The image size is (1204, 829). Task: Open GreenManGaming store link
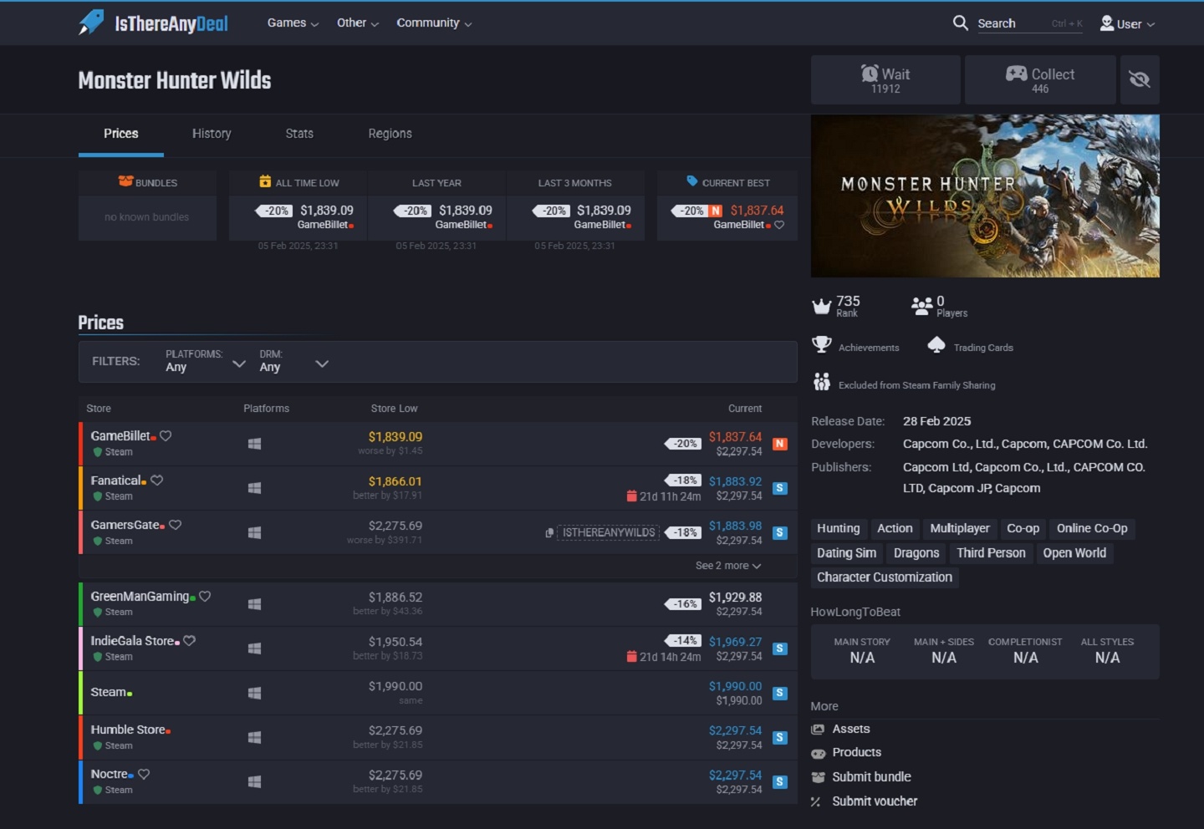point(140,596)
